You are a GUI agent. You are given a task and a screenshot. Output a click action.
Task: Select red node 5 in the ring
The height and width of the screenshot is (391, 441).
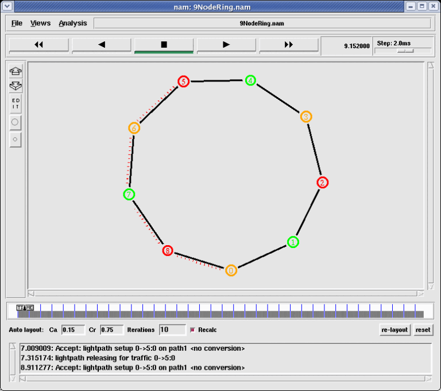point(183,82)
